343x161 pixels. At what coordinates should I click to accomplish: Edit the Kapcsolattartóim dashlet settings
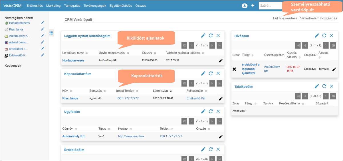coord(203,74)
